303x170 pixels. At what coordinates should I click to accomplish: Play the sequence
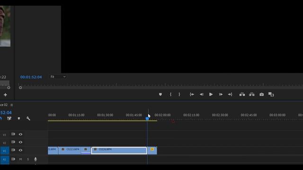coord(211,94)
